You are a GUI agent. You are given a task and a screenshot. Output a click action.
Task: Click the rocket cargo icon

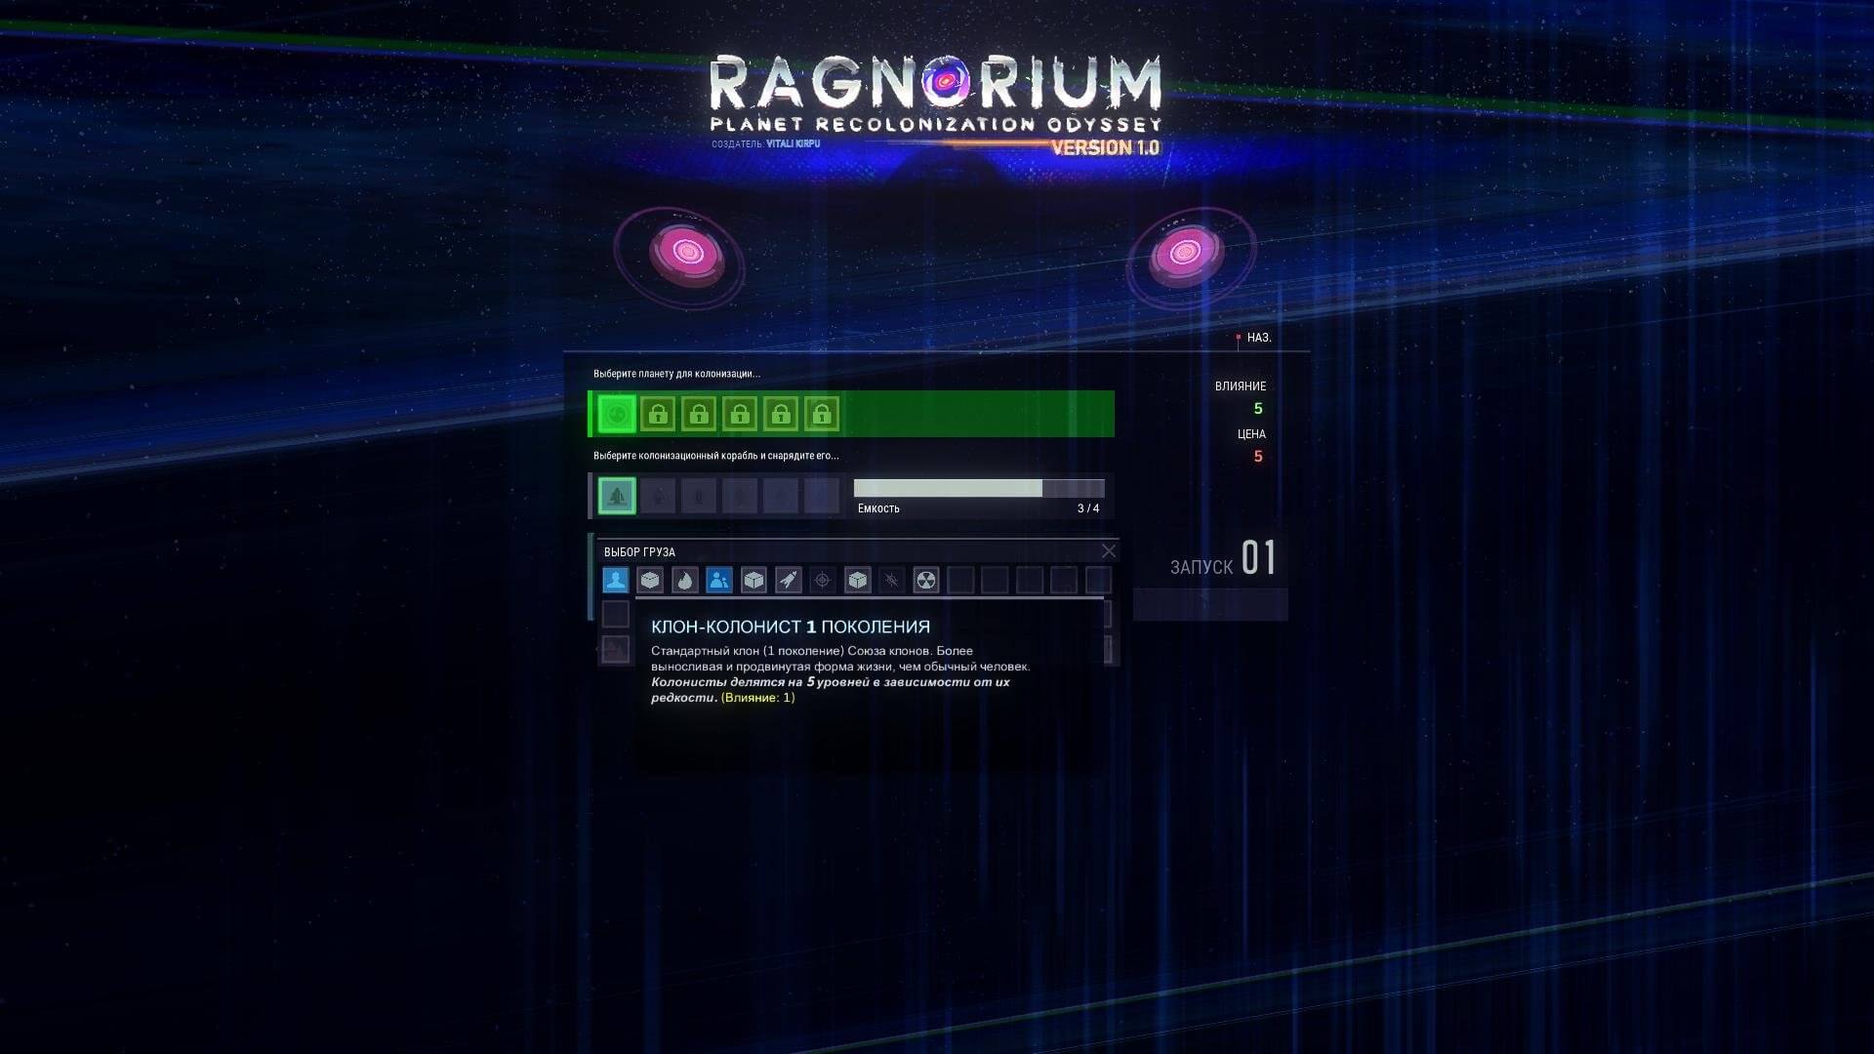click(x=788, y=581)
